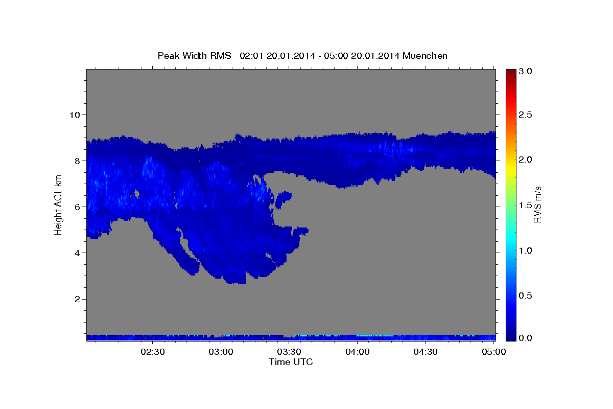Pick the yellow region of the colorbar
This screenshot has width=613, height=409.
pos(511,169)
